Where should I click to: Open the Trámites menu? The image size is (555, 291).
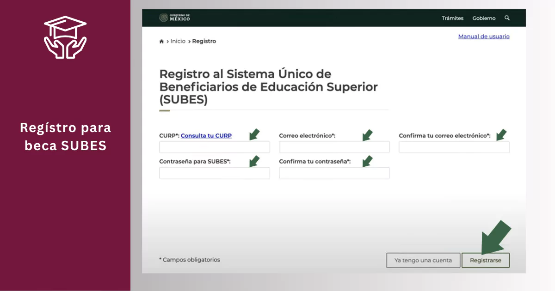[452, 18]
